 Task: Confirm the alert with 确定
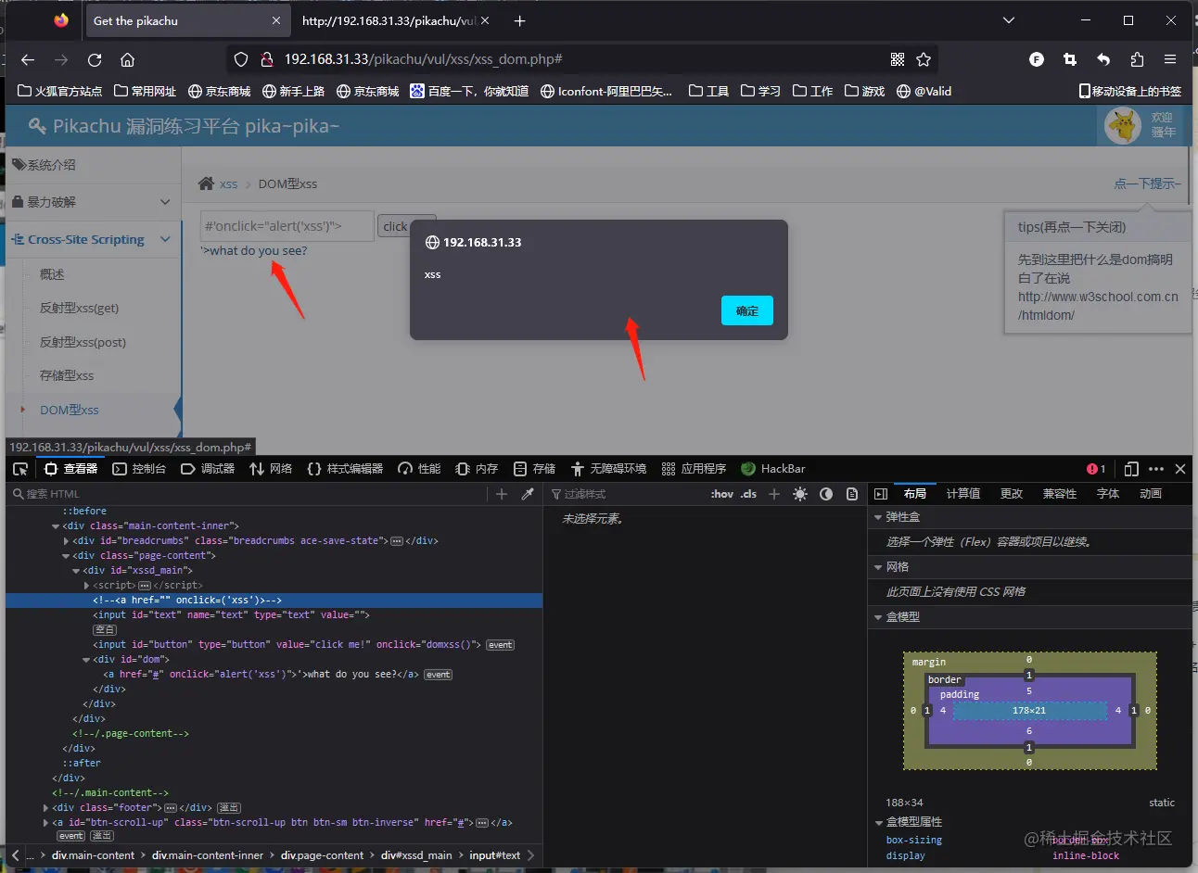(x=747, y=310)
